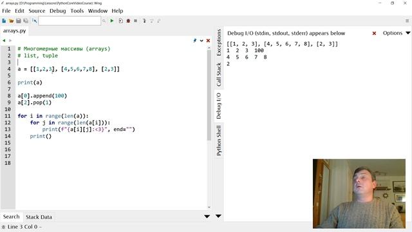Open the Help menu
412x232 pixels.
tap(117, 11)
